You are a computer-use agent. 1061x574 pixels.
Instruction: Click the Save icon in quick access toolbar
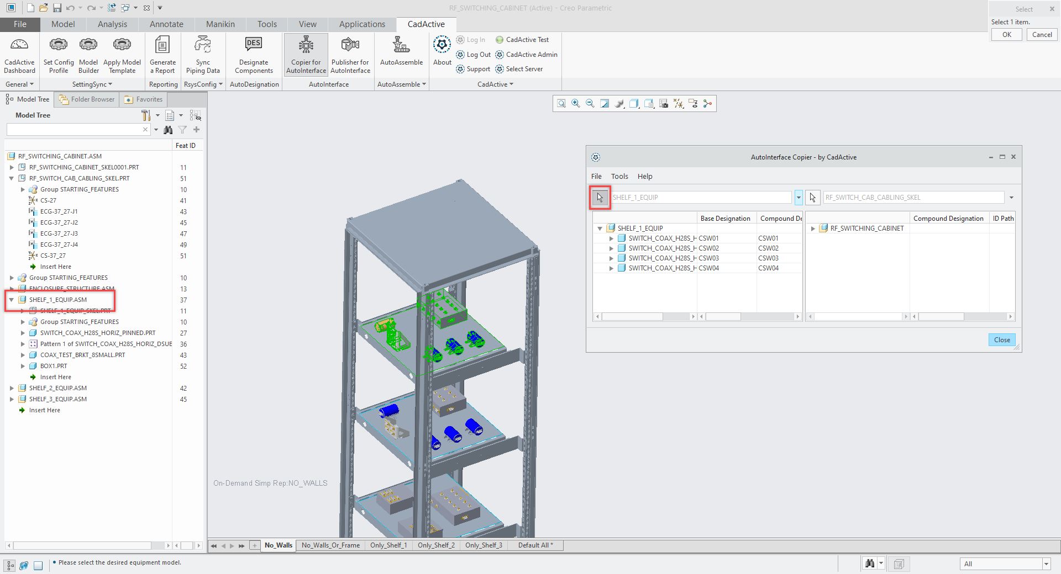(x=57, y=8)
